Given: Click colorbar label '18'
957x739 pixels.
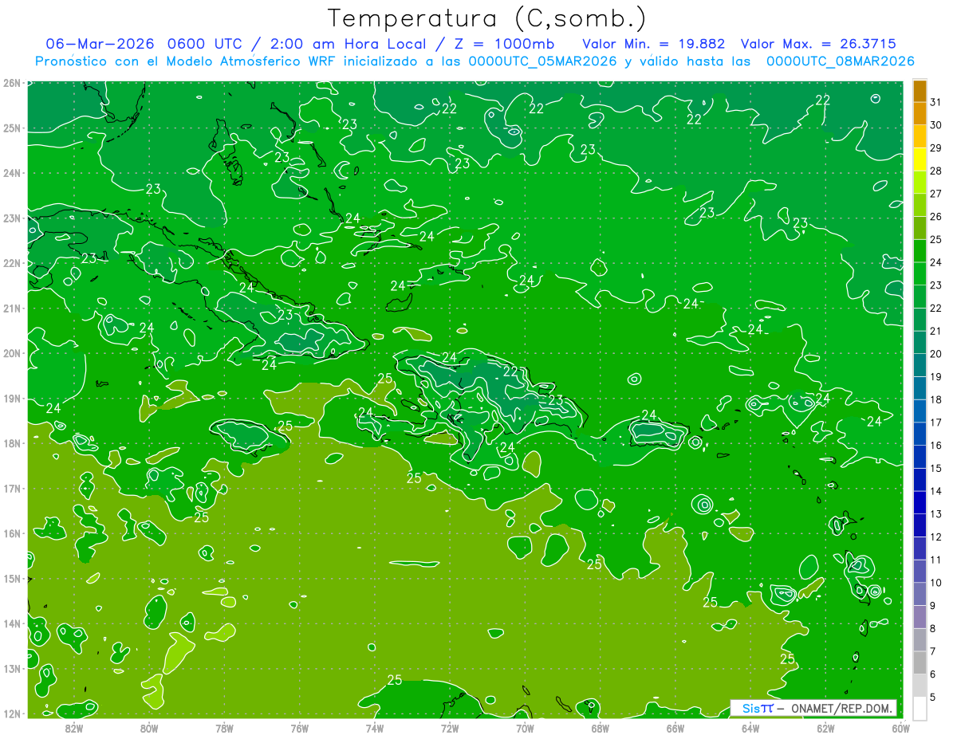Looking at the screenshot, I should pos(936,399).
